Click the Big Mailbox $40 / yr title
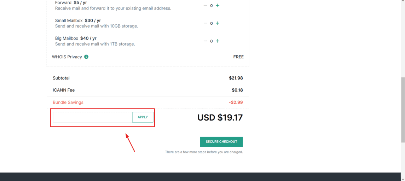This screenshot has height=181, width=405. 76,38
